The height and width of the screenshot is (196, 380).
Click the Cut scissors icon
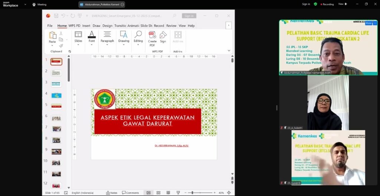tap(61, 33)
